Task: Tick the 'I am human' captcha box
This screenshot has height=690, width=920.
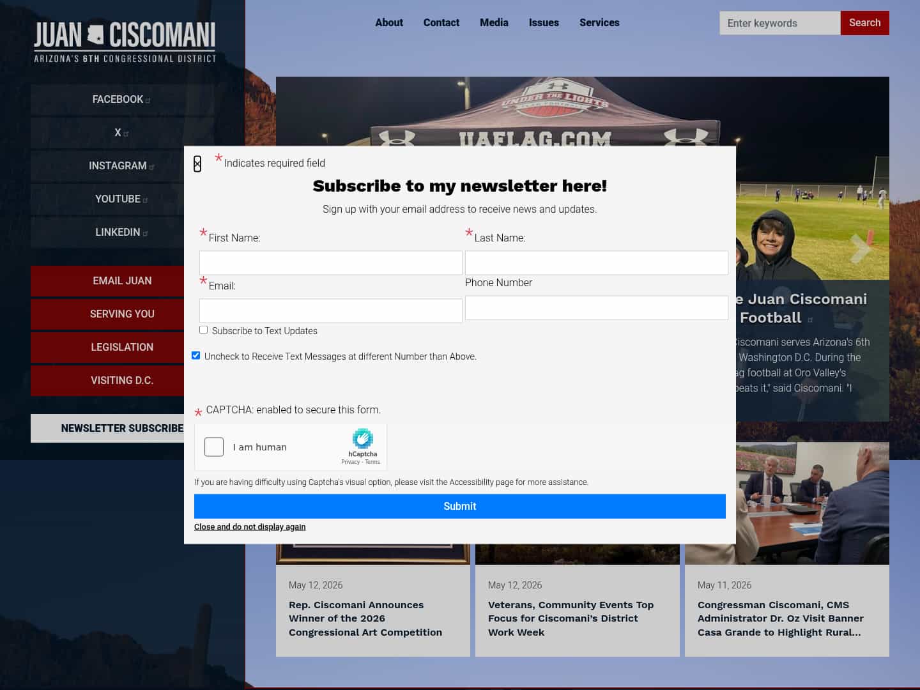Action: coord(214,447)
